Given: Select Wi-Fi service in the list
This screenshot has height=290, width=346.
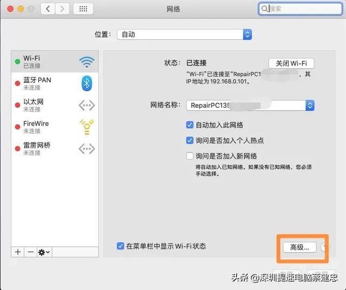Looking at the screenshot, I should click(55, 62).
